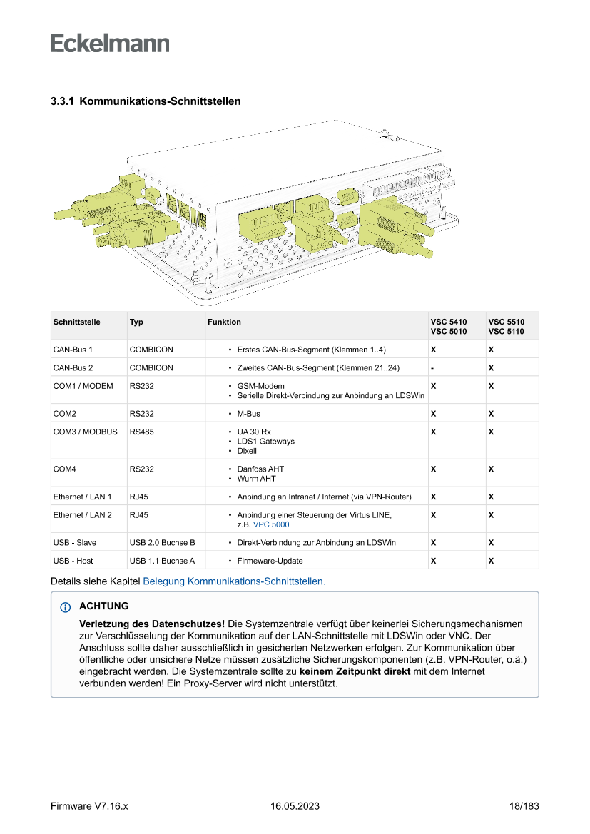
Task: Select the CAN-Bus 1 row label
Action: coord(73,350)
